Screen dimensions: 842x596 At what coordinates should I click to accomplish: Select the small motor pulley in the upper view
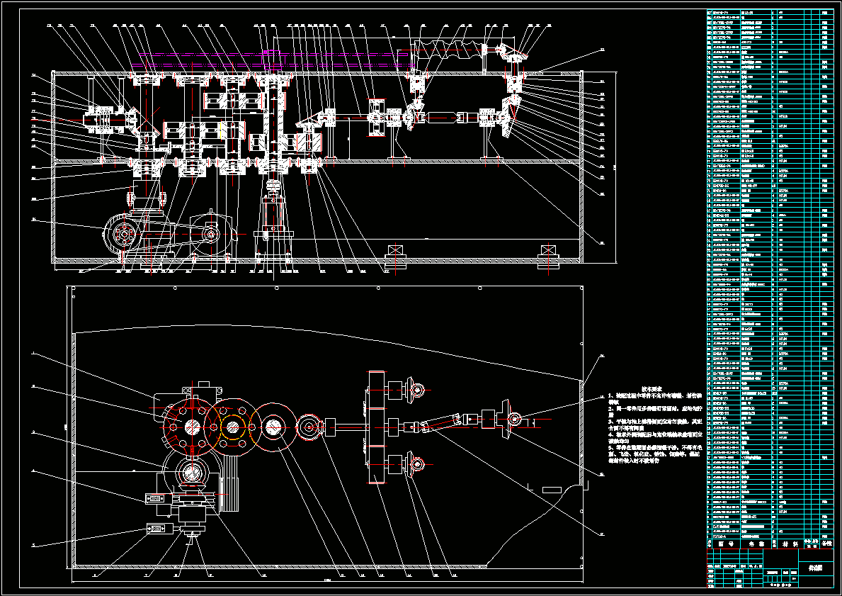click(211, 234)
